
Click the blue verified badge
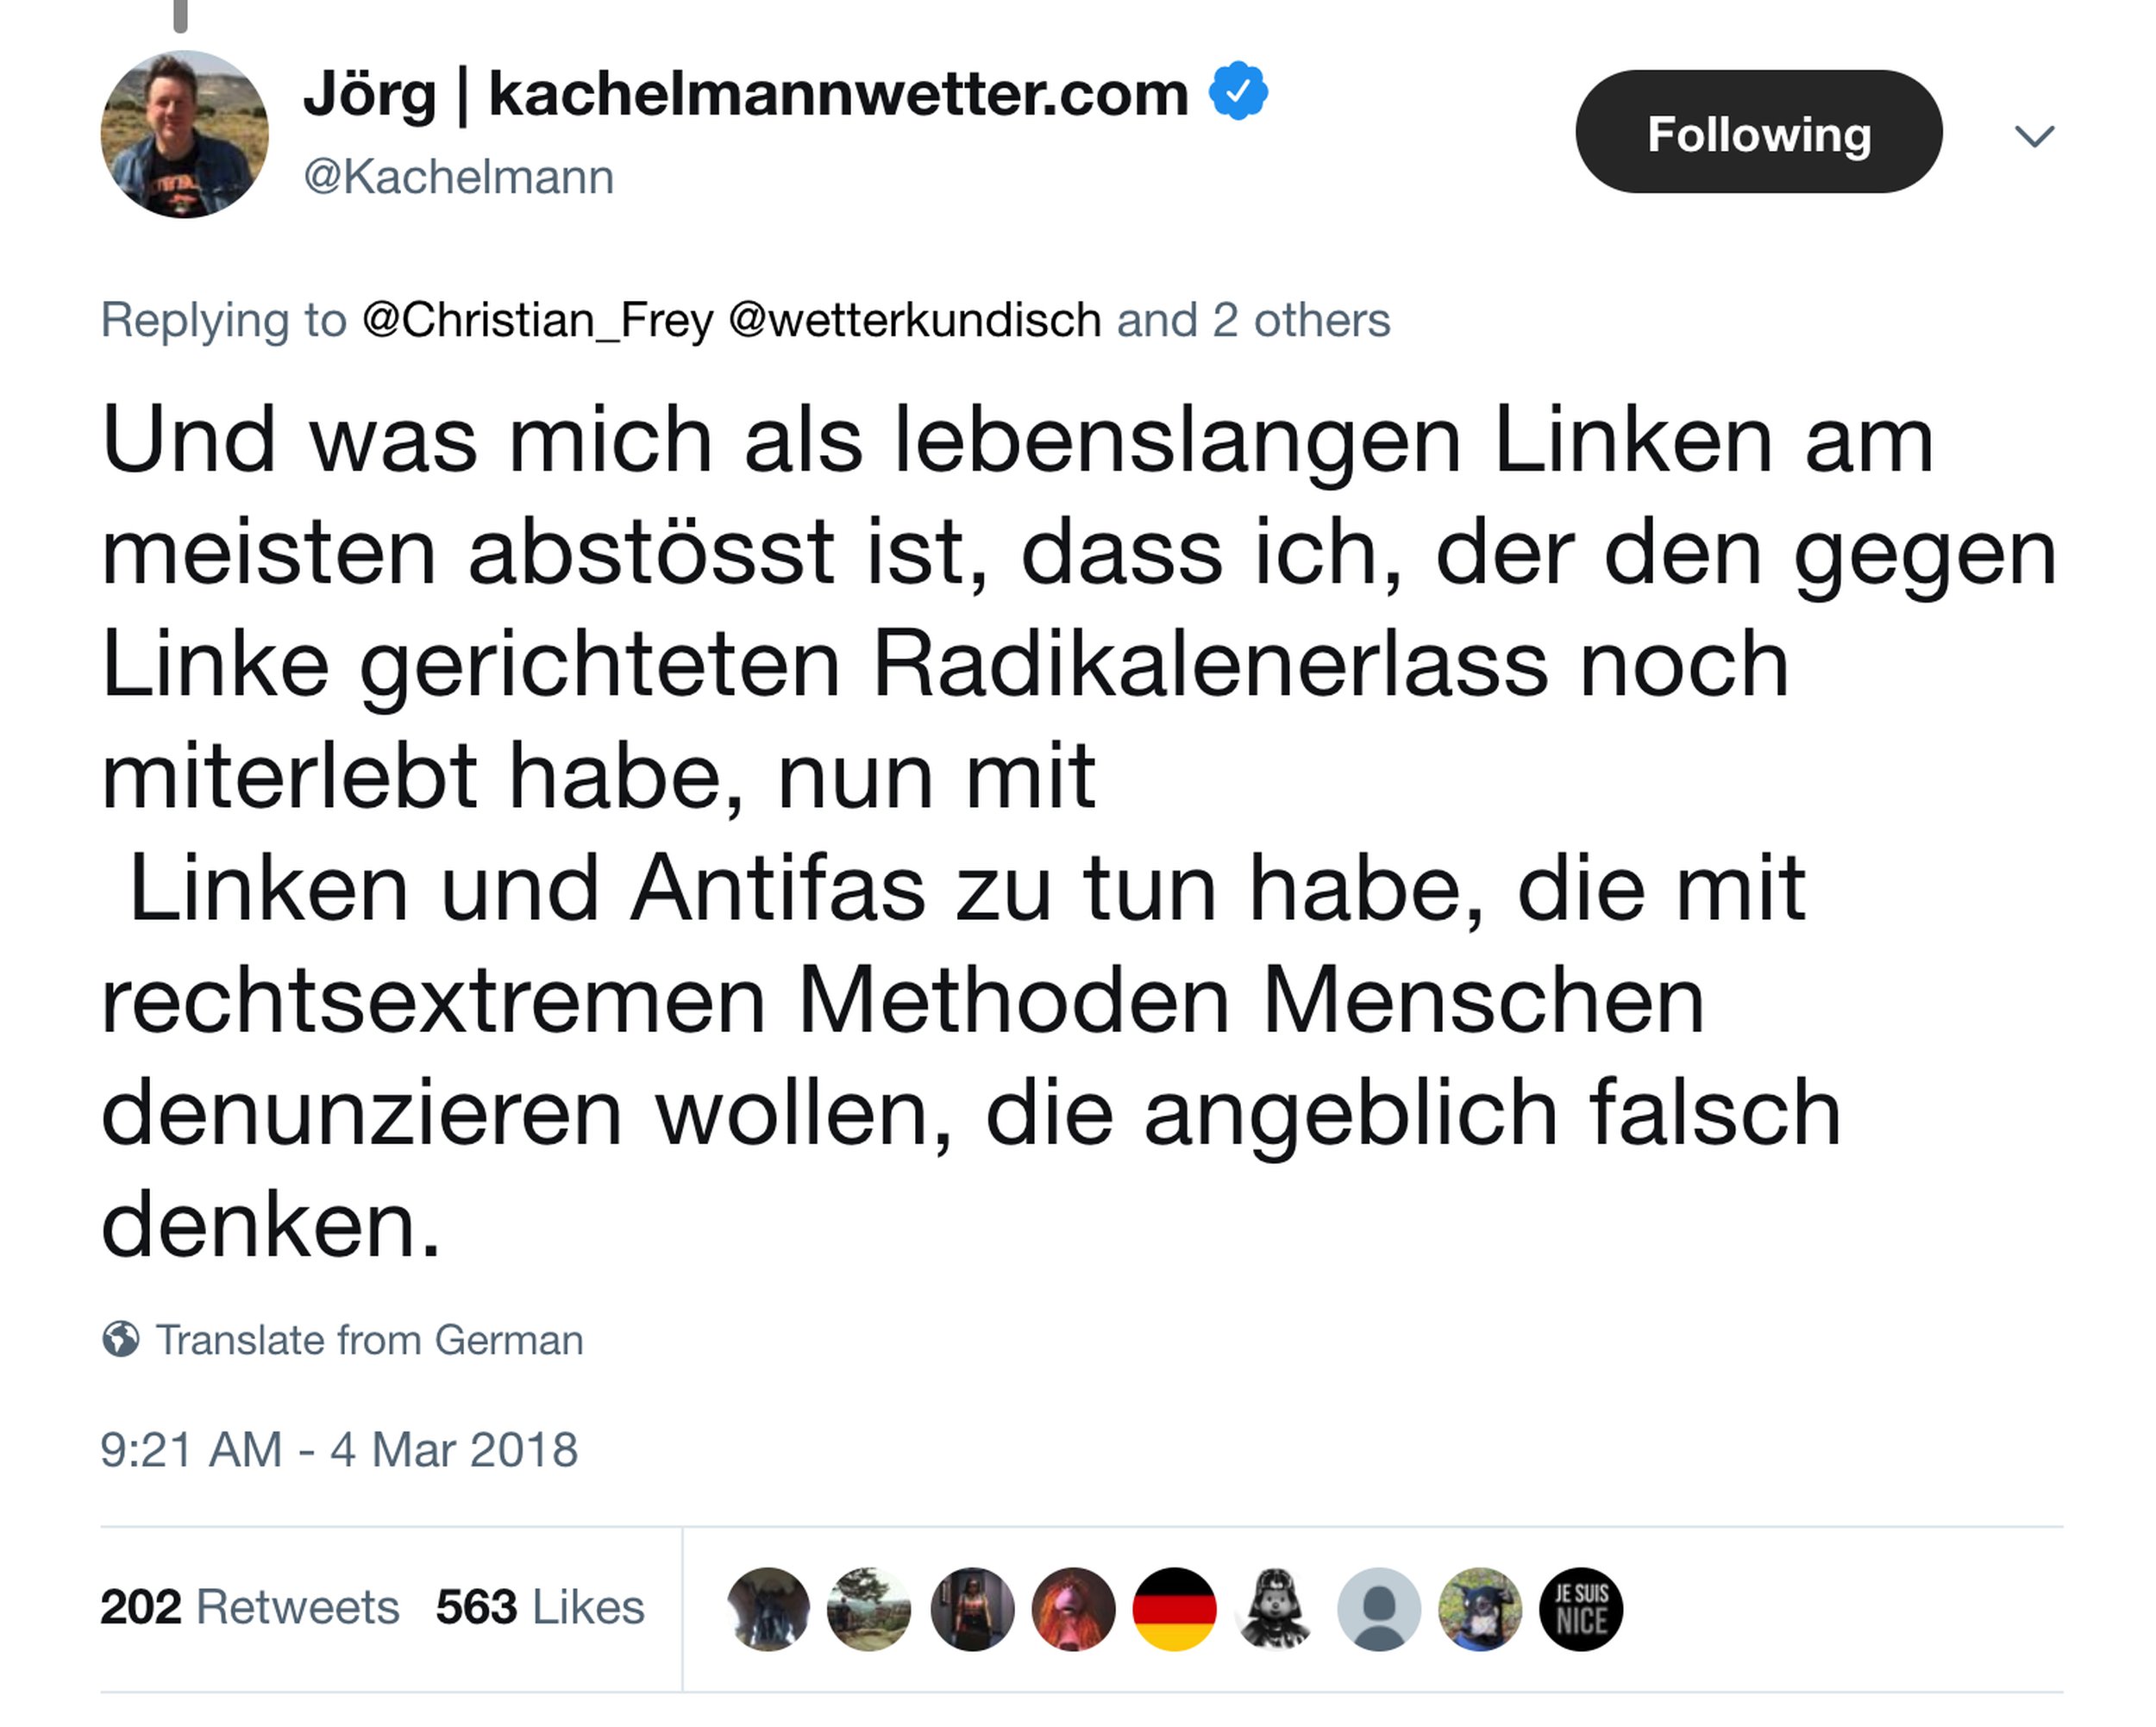tap(1238, 92)
